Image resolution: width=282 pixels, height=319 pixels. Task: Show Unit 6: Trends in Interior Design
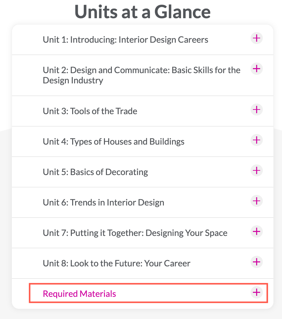coord(143,203)
